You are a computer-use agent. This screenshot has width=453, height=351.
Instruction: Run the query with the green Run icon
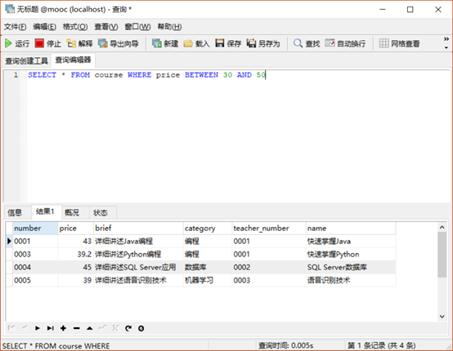(17, 43)
